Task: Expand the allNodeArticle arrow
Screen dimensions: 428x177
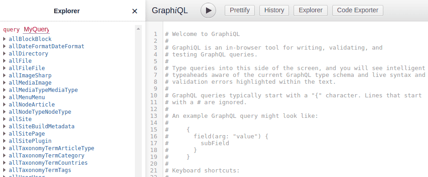Action: click(5, 105)
